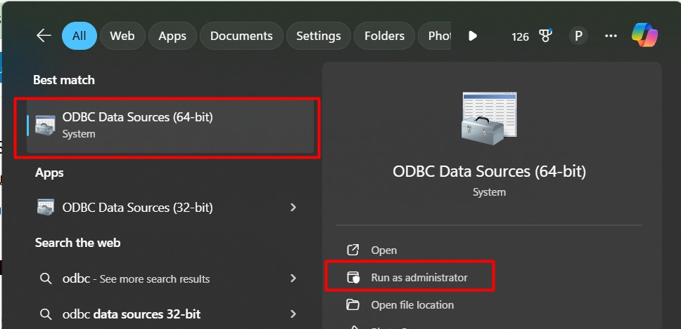Open the three-dot options menu
This screenshot has width=681, height=329.
click(611, 36)
